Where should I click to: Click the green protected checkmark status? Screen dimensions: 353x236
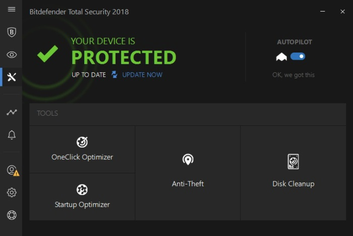point(48,54)
